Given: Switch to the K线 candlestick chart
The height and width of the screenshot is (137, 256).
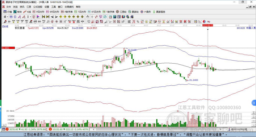Looking at the screenshot, I should click(27, 12).
